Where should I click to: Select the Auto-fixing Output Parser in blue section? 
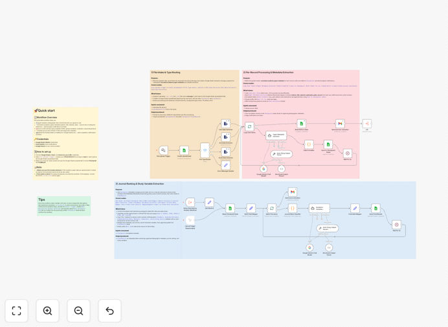click(x=328, y=228)
